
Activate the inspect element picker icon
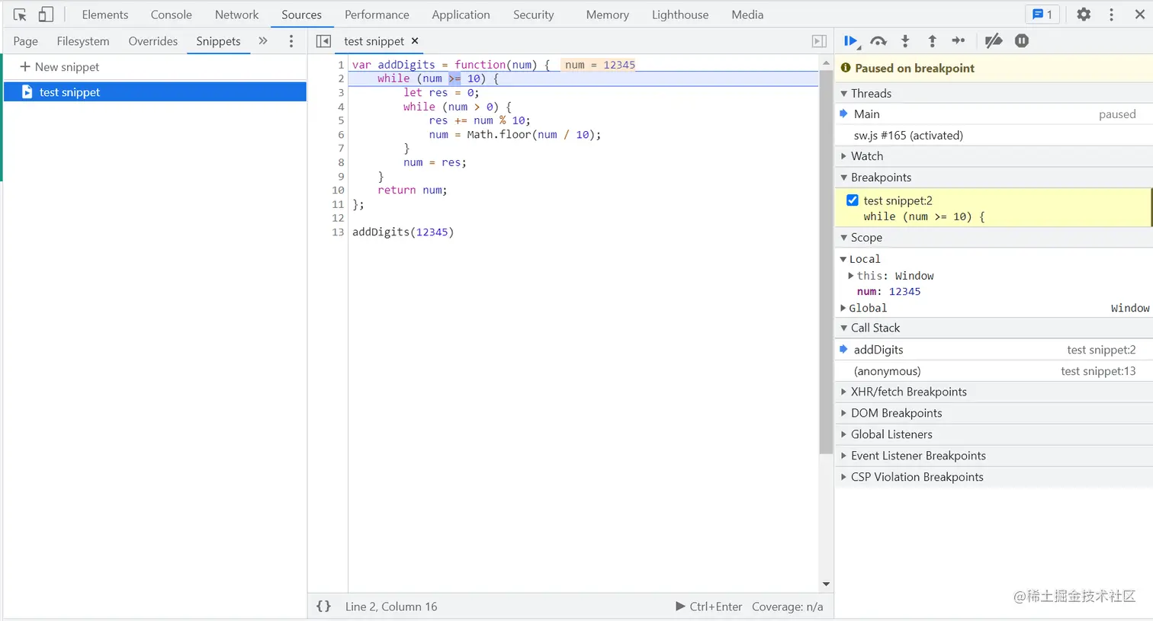coord(20,14)
